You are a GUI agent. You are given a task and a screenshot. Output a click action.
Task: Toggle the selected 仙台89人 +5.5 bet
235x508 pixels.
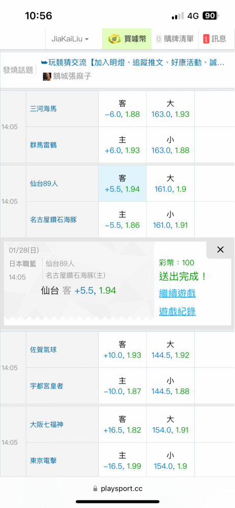(123, 183)
